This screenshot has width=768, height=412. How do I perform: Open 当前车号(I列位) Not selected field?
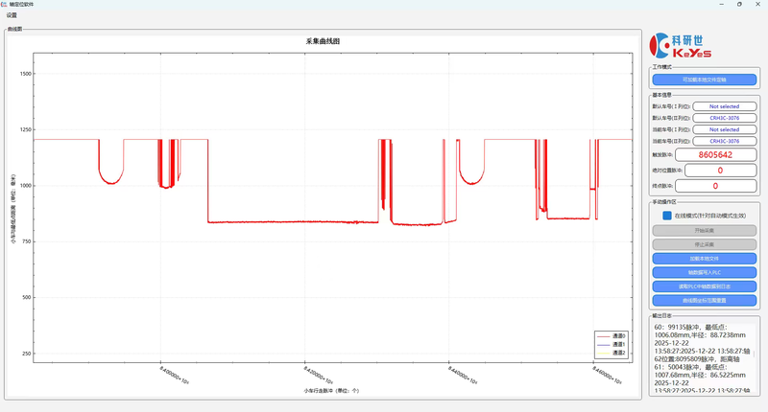[x=724, y=129]
